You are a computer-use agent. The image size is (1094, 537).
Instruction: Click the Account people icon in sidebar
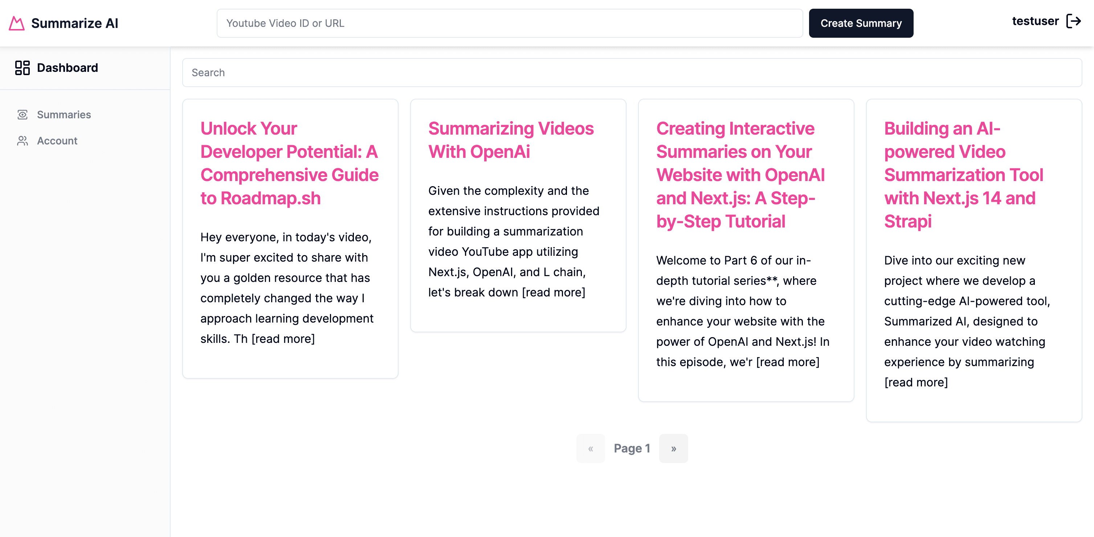point(23,141)
